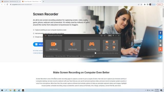The image size is (164, 92).
Task: Open the recorder hamburger menu
Action: coord(105,36)
